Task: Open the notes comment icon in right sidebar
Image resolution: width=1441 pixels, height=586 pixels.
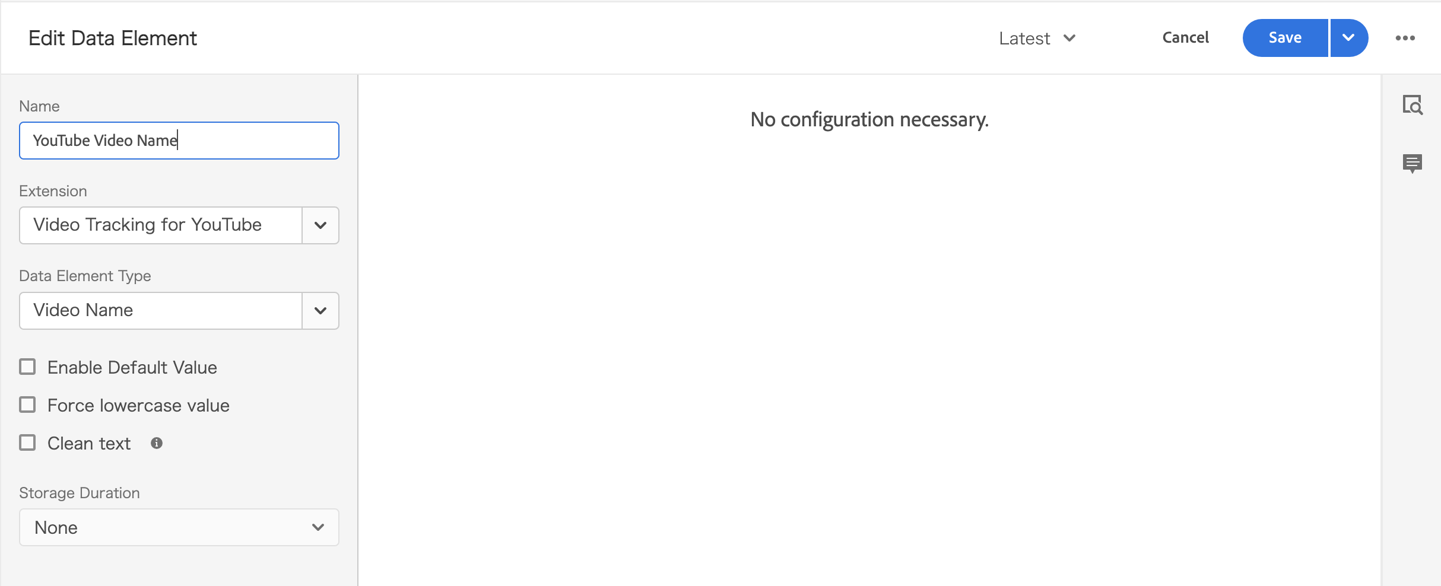Action: point(1413,163)
